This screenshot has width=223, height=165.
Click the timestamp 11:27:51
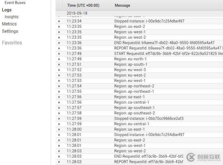pos(74,64)
